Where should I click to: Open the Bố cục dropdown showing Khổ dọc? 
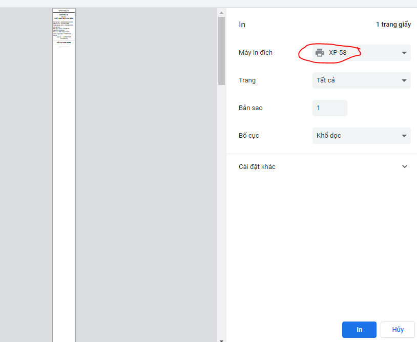[x=361, y=136]
